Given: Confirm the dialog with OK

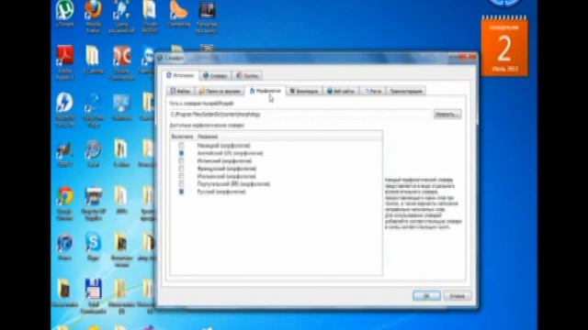Looking at the screenshot, I should 426,295.
